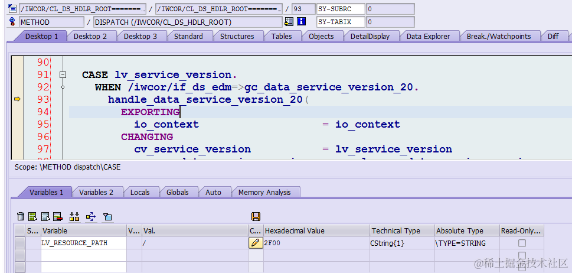Click the Hexadecimal Value column header

pos(316,230)
